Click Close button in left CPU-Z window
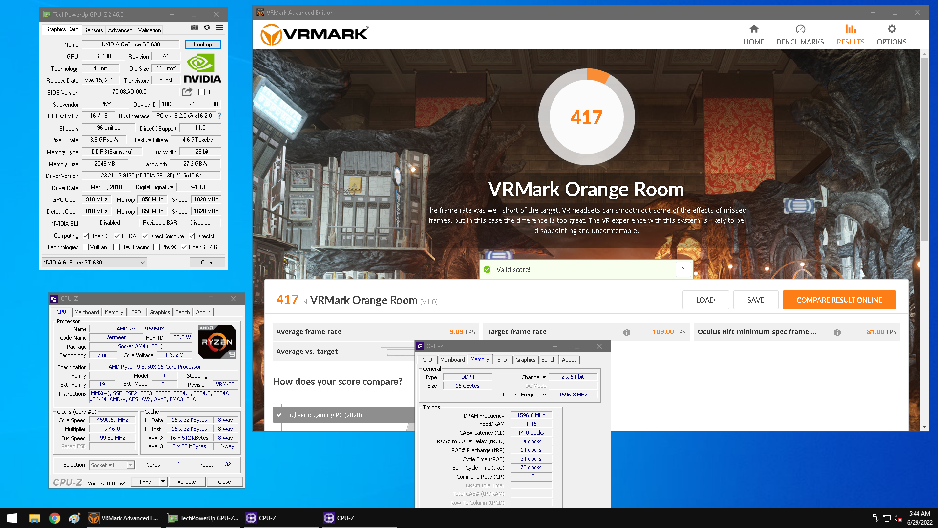The height and width of the screenshot is (528, 938). [x=224, y=482]
